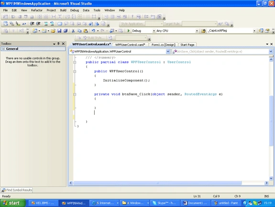Click the InitializeComponent(); code line

pos(126,80)
